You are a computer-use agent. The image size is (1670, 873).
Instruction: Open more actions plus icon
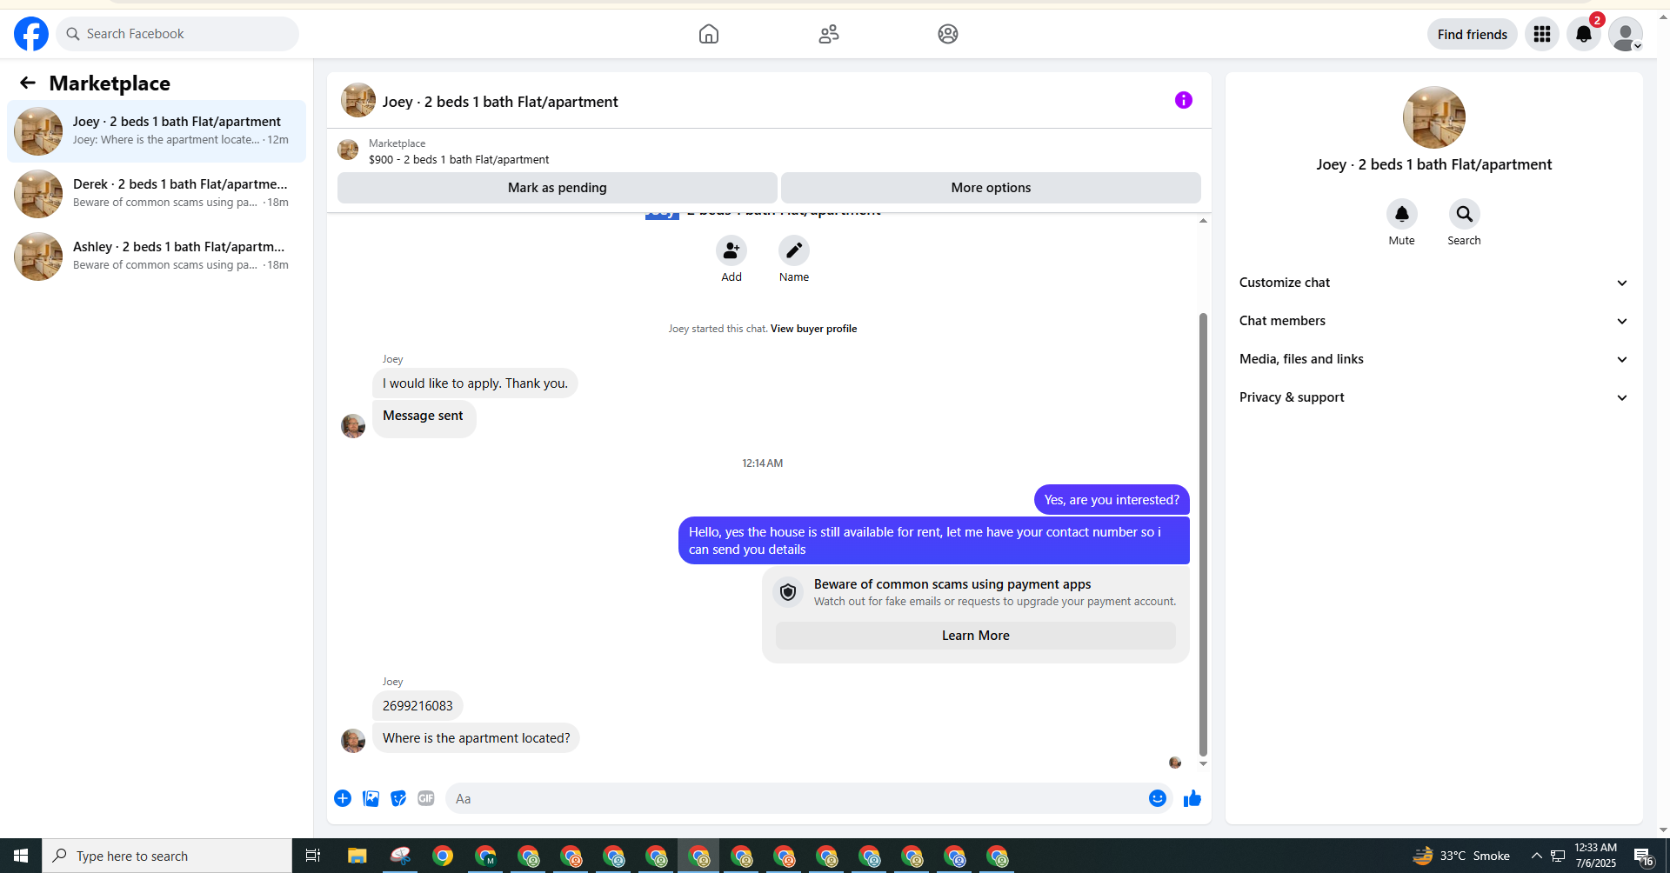pos(343,798)
